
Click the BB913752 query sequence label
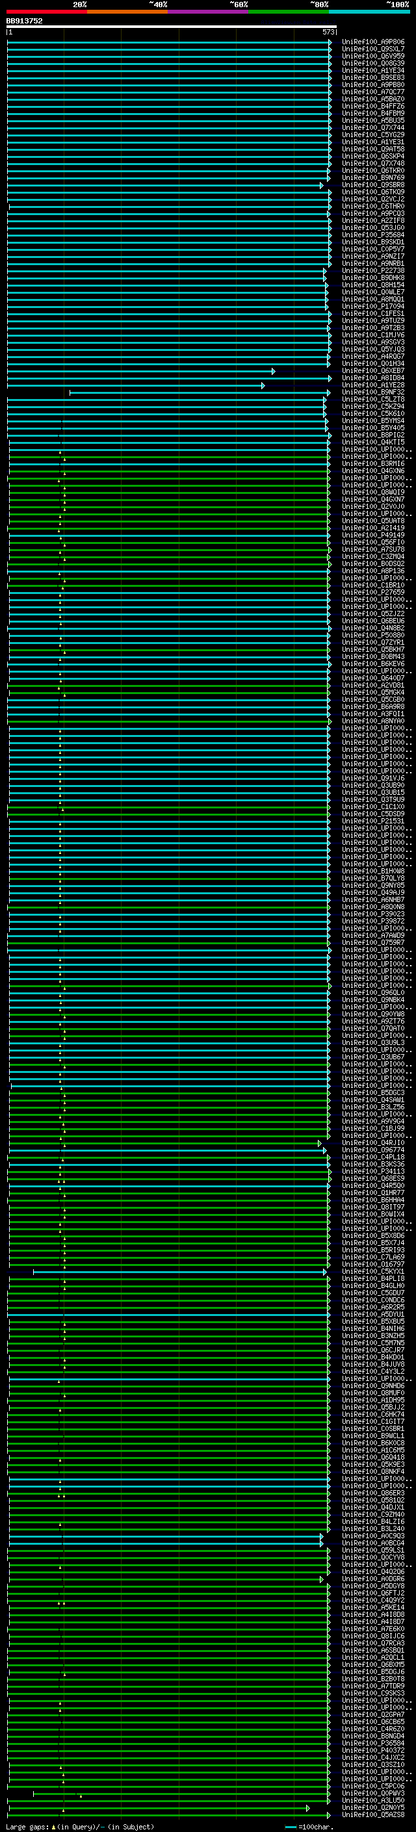click(25, 21)
